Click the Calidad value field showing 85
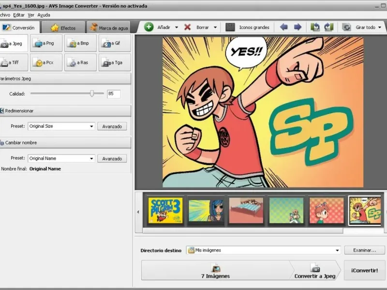Viewport: 387px width, 290px height. pos(114,94)
